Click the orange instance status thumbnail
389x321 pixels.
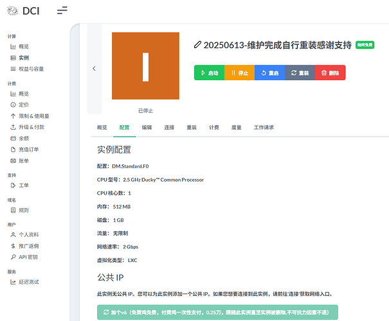(x=145, y=66)
